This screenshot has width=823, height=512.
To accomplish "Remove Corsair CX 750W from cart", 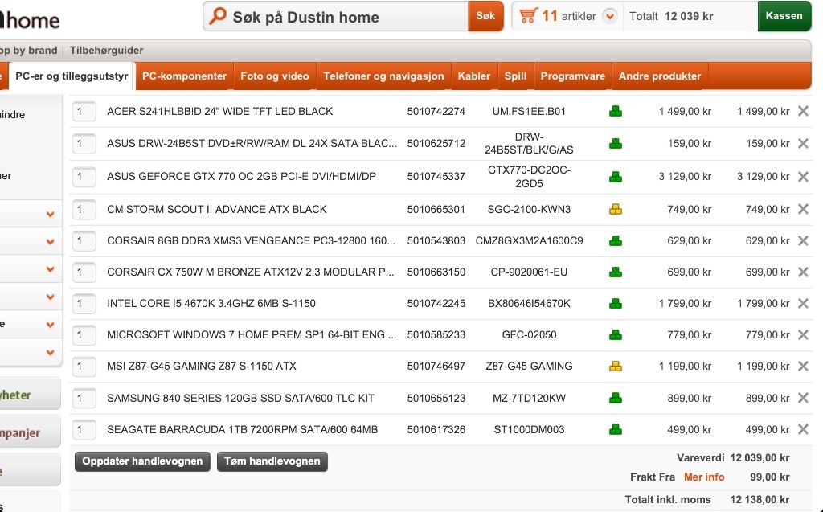I will [803, 272].
